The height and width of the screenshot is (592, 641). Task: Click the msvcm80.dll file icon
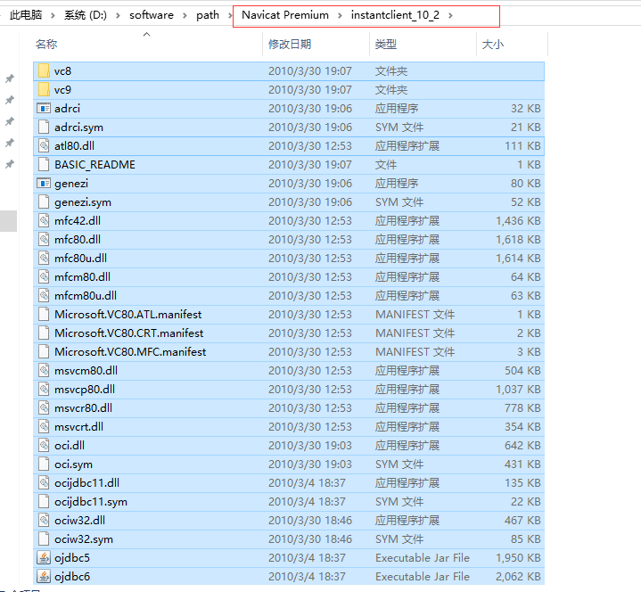pyautogui.click(x=44, y=370)
